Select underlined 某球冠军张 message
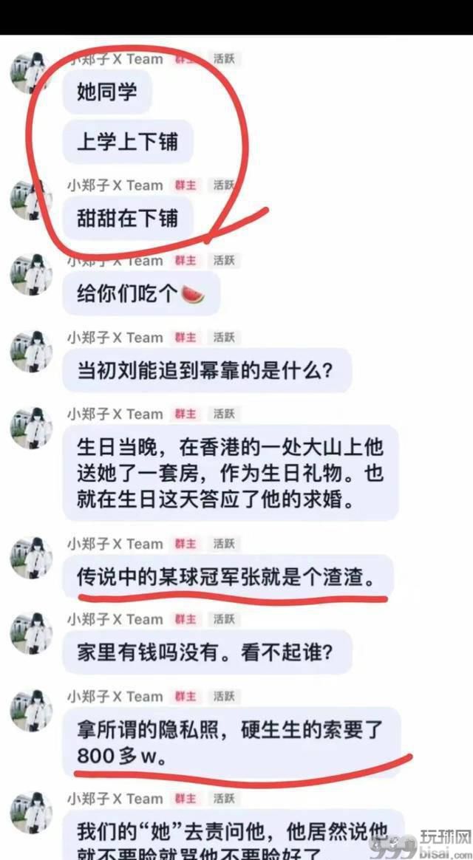The height and width of the screenshot is (860, 473). [228, 577]
